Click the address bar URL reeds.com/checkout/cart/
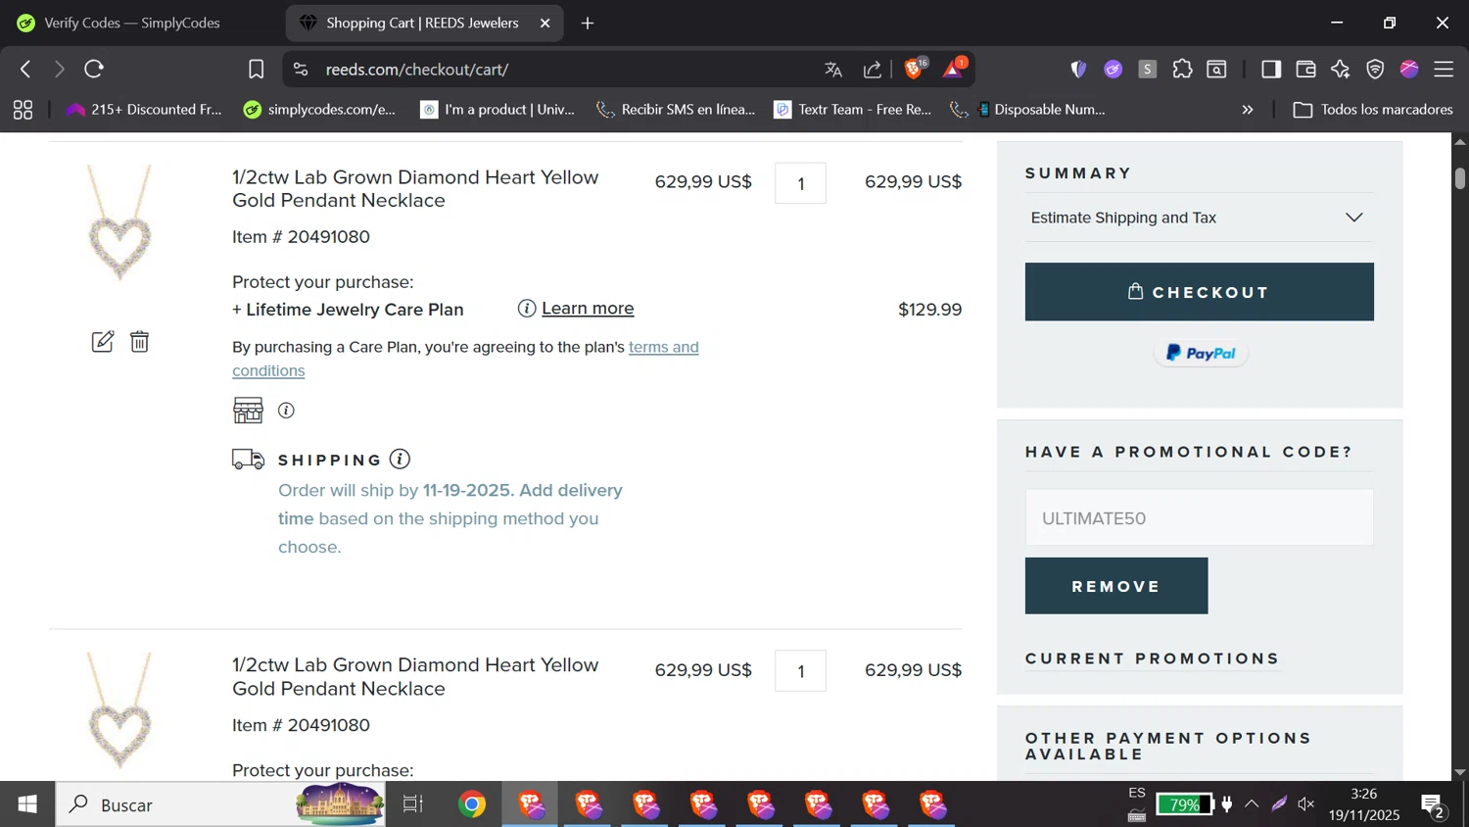This screenshot has height=827, width=1469. (x=416, y=70)
